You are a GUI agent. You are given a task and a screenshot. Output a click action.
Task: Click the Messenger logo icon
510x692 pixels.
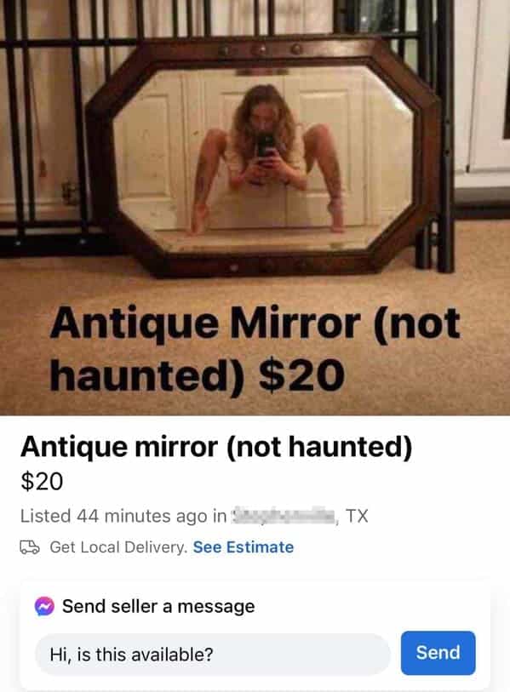pos(44,606)
